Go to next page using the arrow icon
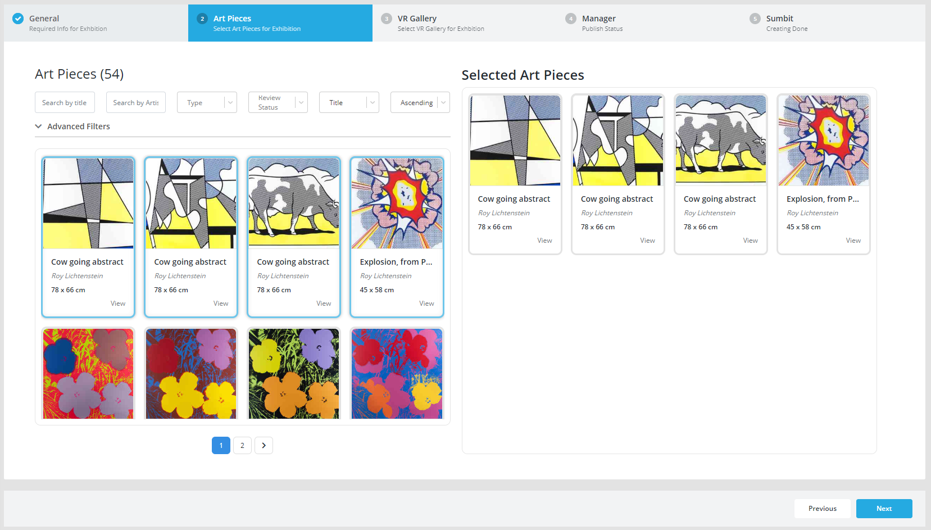This screenshot has width=931, height=530. click(264, 445)
